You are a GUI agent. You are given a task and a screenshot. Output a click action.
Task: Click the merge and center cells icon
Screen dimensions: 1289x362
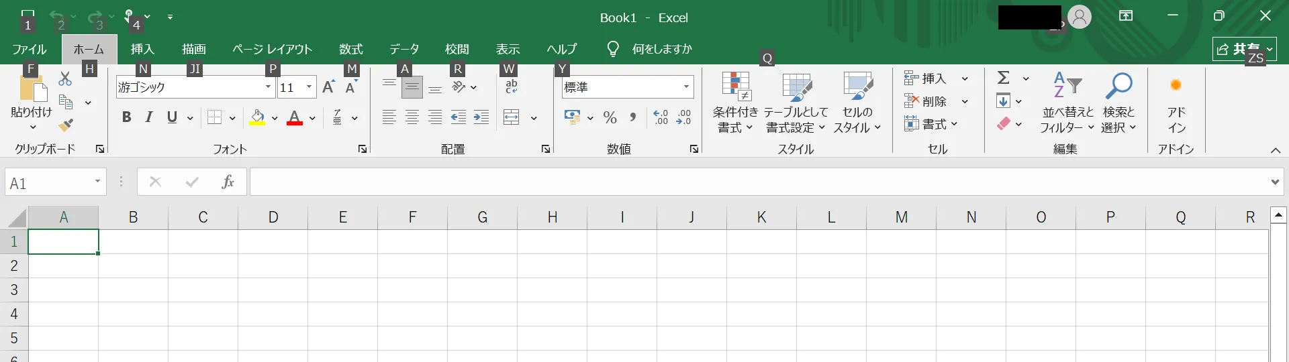point(512,118)
